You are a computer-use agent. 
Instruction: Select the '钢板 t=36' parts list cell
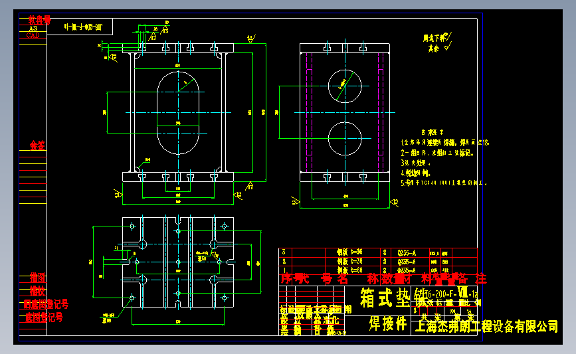349,252
